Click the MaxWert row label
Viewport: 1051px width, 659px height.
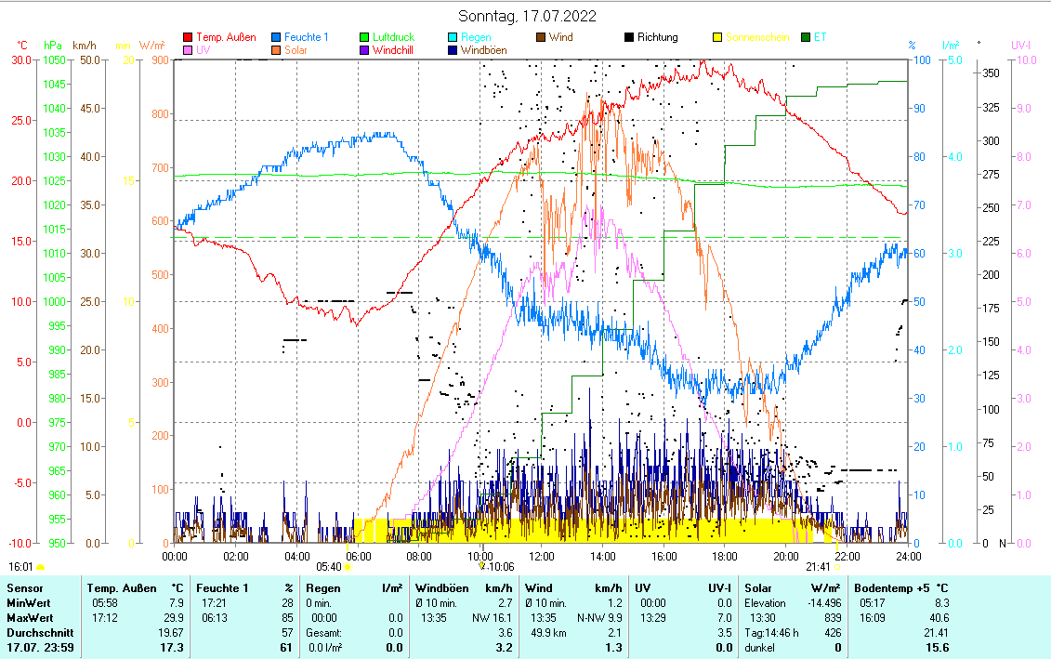[x=30, y=618]
